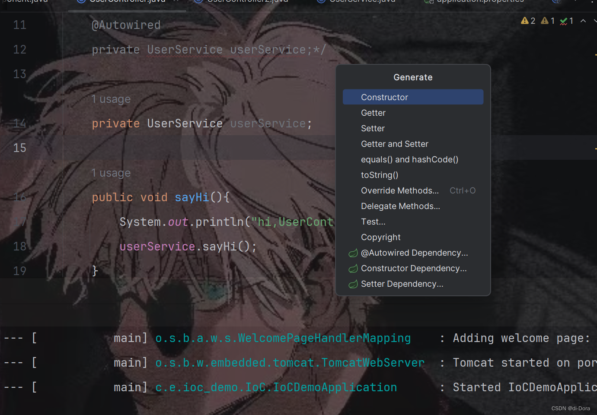Choose Setter from the Generate popup
This screenshot has width=597, height=415.
tap(413, 128)
